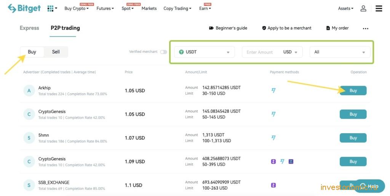Click the 1.07 USD price

(x=135, y=138)
